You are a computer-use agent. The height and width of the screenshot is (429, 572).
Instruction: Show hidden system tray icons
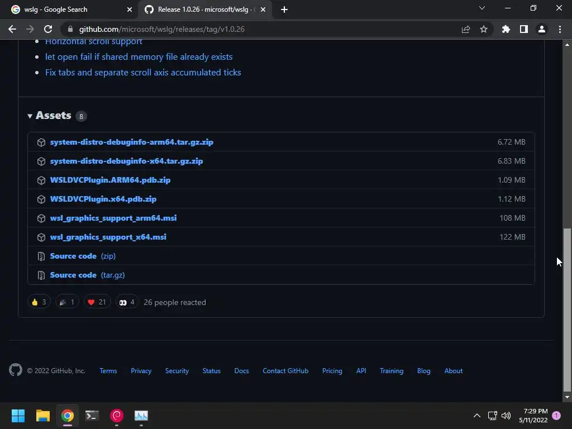pyautogui.click(x=477, y=416)
